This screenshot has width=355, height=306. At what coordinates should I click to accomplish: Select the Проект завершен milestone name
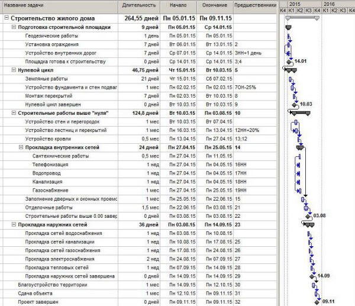pos(38,302)
